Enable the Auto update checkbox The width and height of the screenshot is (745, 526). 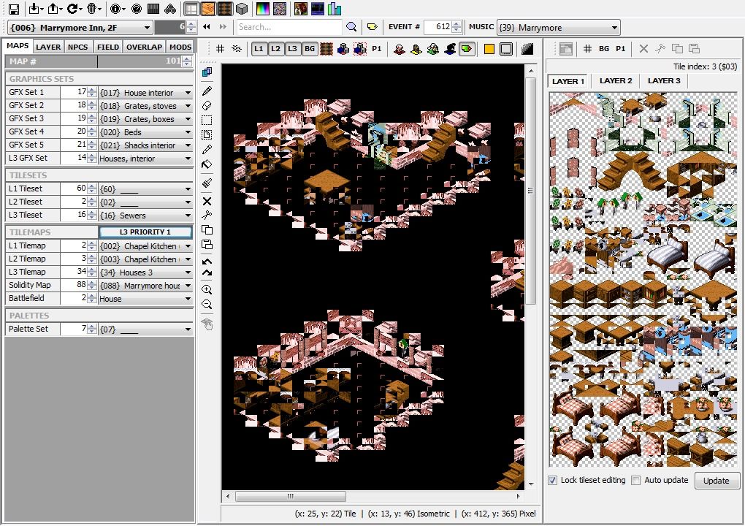coord(636,480)
